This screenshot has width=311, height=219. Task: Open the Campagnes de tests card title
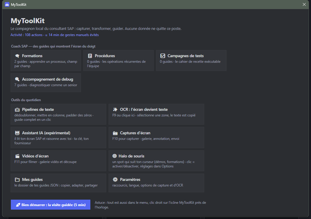pyautogui.click(x=185, y=56)
